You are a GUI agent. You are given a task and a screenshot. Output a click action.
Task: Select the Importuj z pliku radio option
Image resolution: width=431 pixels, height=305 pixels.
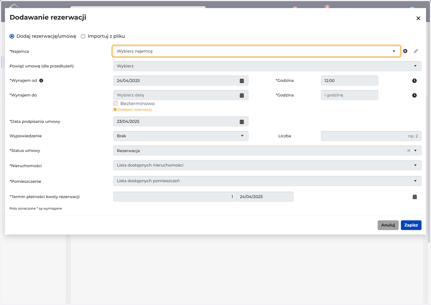pyautogui.click(x=83, y=36)
